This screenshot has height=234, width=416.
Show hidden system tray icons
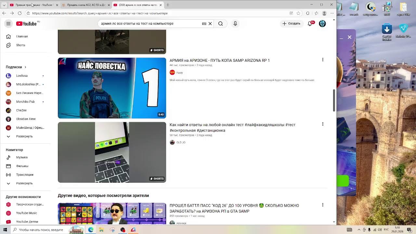pyautogui.click(x=359, y=230)
